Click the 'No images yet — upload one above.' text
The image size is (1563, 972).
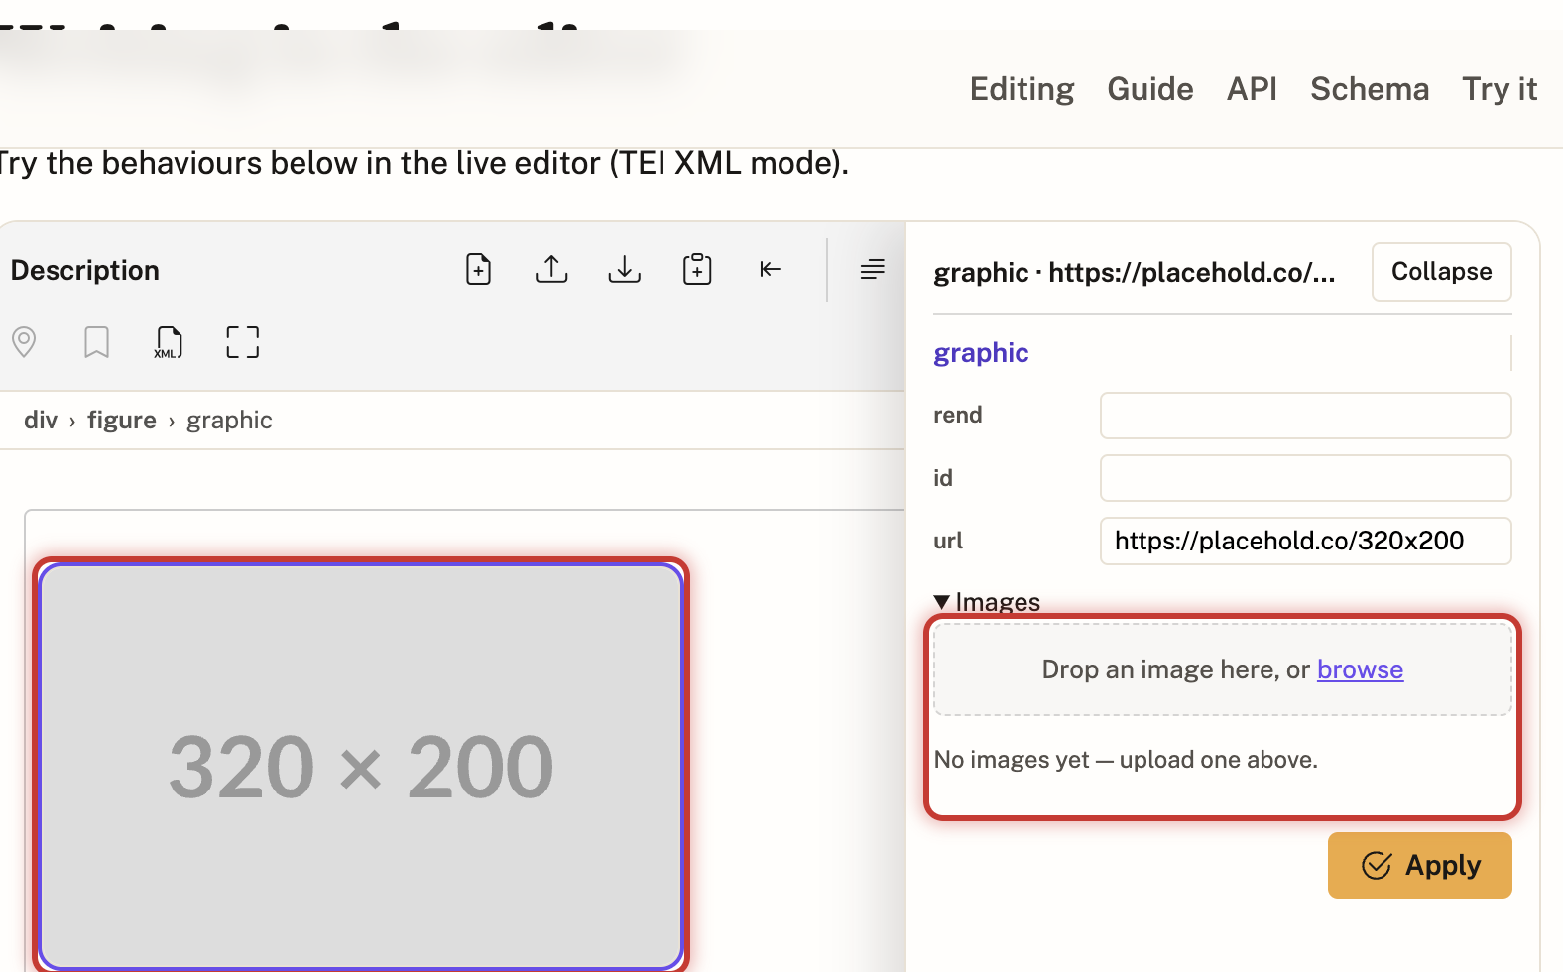[1126, 760]
